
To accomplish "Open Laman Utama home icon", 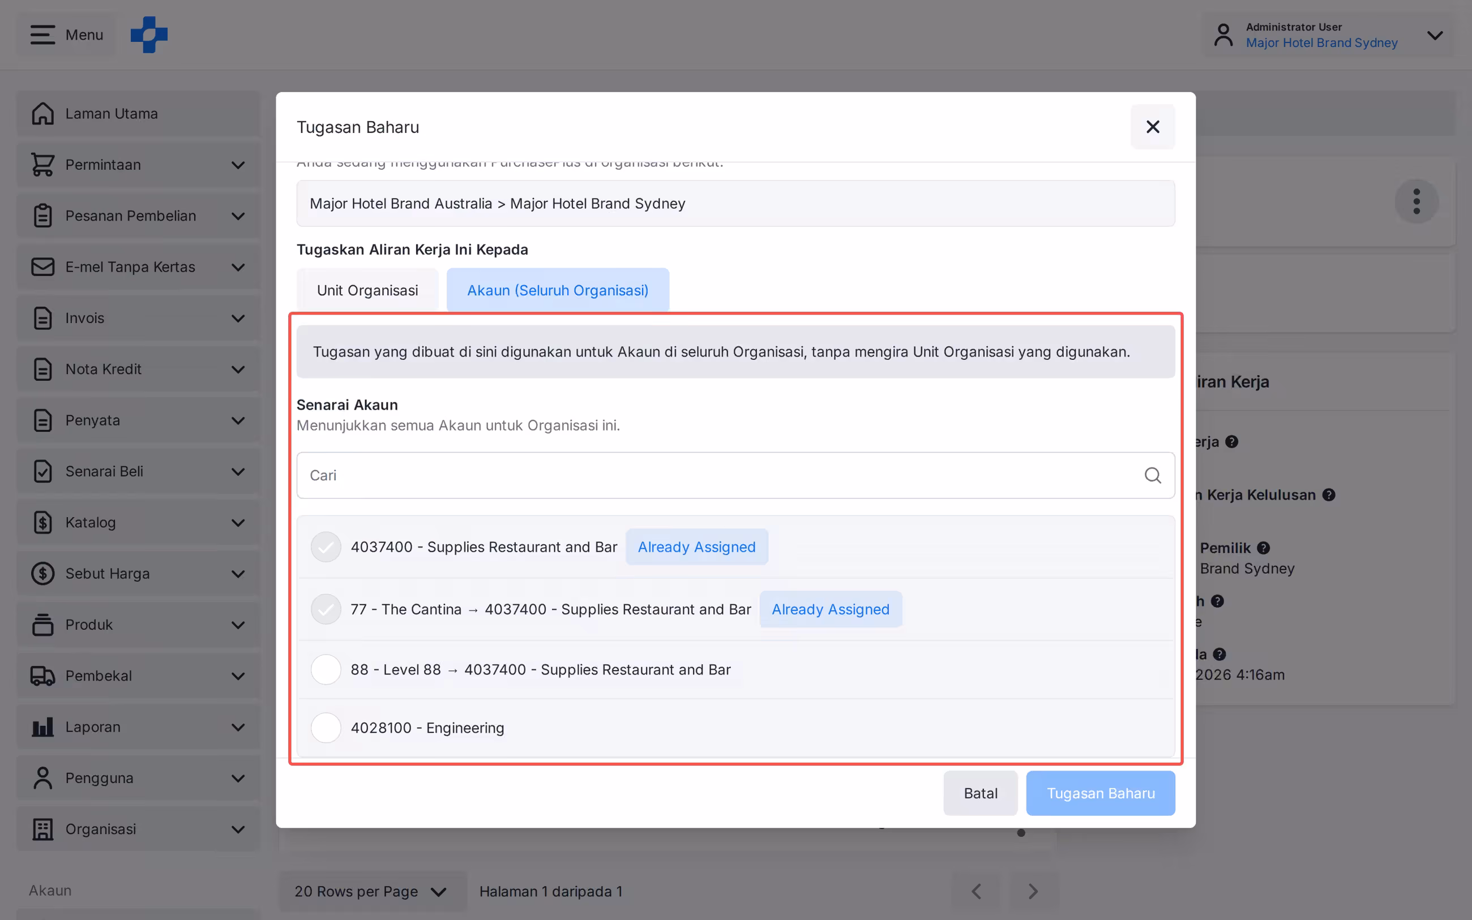I will coord(42,114).
